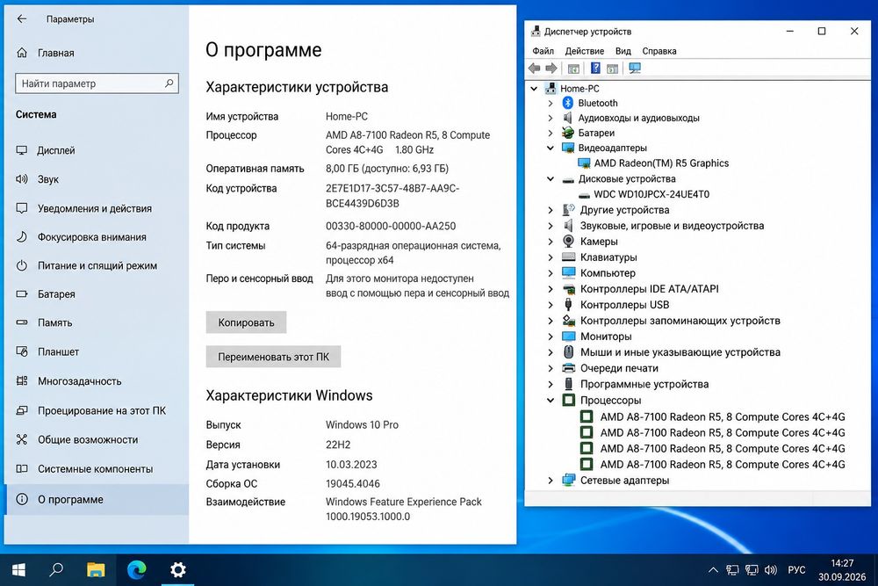This screenshot has height=586, width=878.
Task: Select О программе in the sidebar
Action: click(x=97, y=499)
